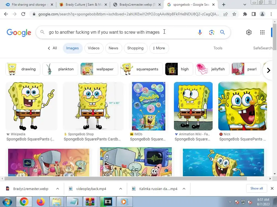This screenshot has height=207, width=277.
Task: Open Google quick settings gear
Action: [x=249, y=32]
